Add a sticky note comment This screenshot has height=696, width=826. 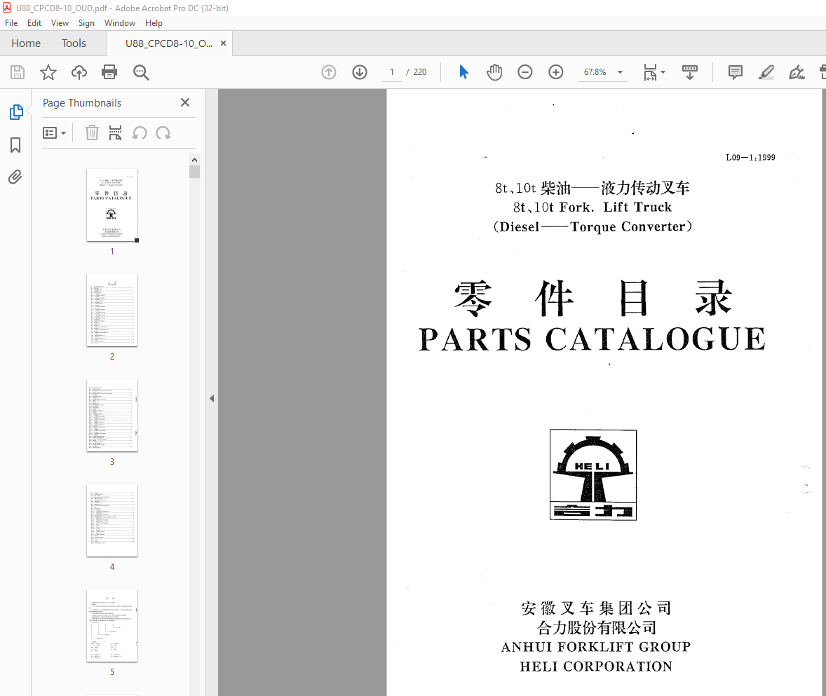click(736, 72)
